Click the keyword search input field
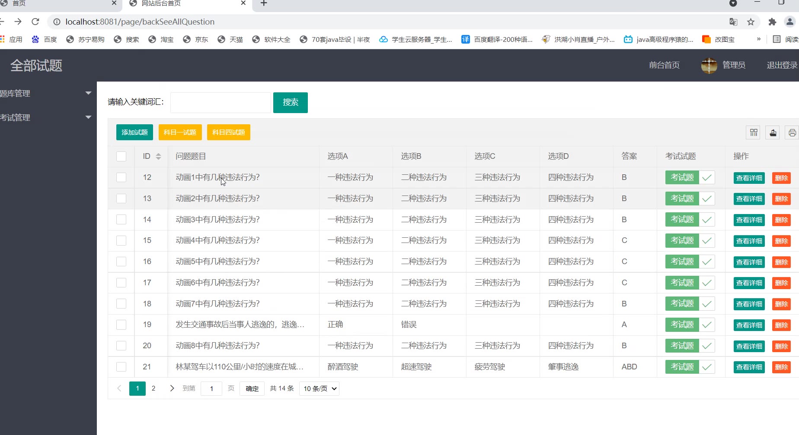This screenshot has width=799, height=435. pos(221,102)
